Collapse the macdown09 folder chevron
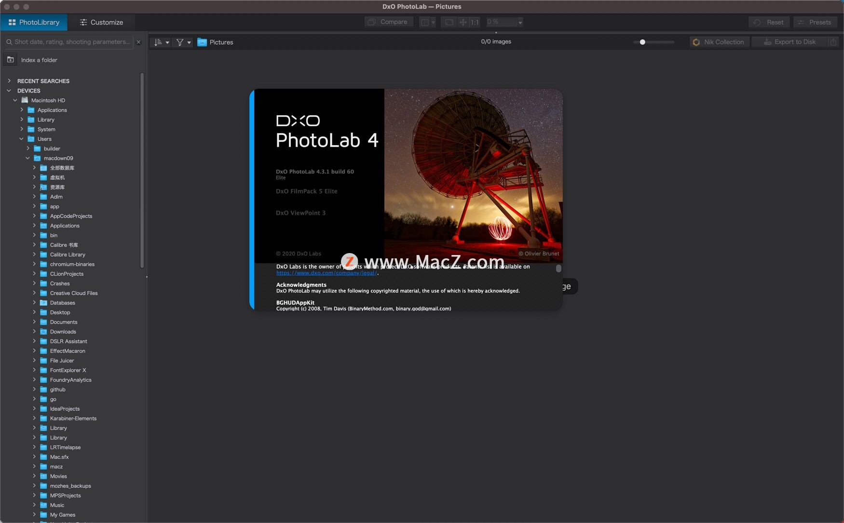Screen dimensions: 844x523 28,158
